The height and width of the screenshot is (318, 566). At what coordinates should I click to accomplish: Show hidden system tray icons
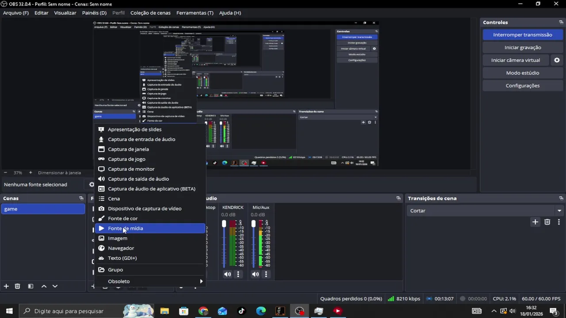[494, 311]
